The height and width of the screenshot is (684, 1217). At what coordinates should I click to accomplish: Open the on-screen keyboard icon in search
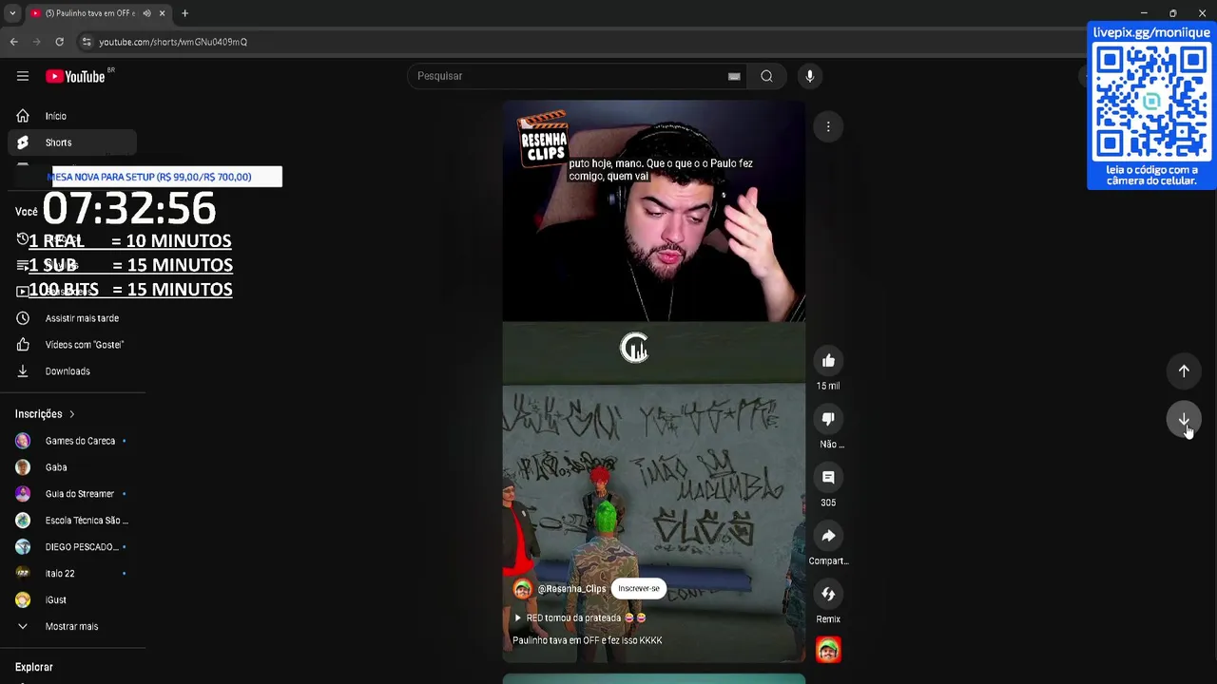click(734, 76)
